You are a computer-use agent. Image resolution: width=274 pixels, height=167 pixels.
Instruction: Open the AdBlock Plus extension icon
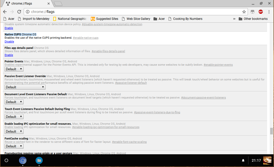click(260, 12)
